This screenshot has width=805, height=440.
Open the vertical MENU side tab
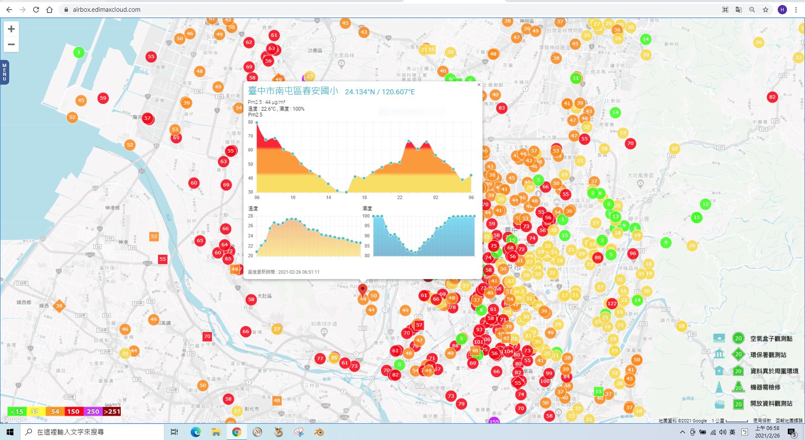point(5,72)
